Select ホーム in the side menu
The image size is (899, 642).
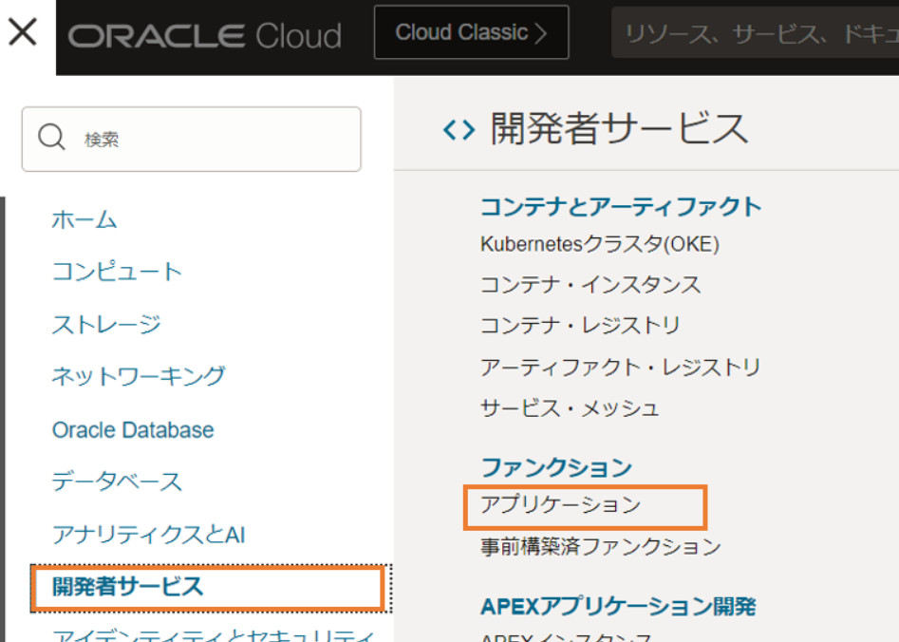(84, 219)
